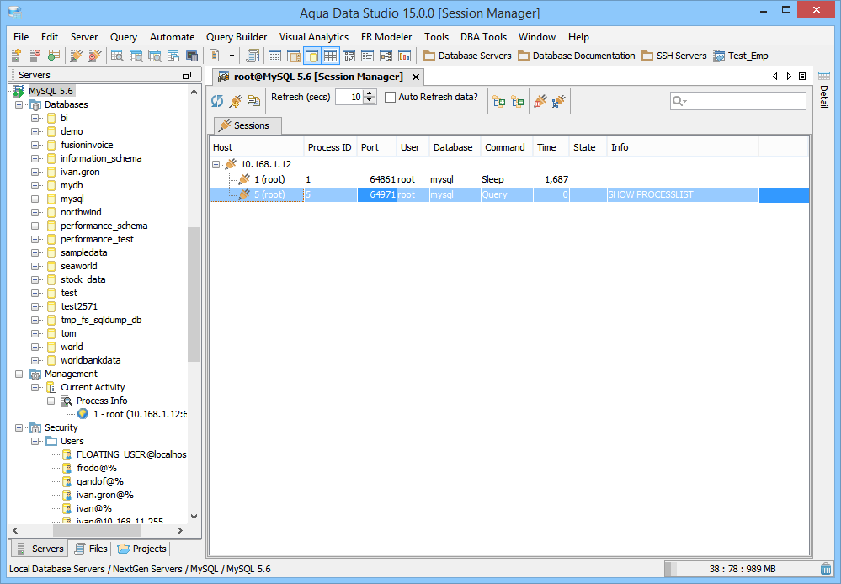841x584 pixels.
Task: Click the Register Server icon with plus
Action: click(16, 56)
